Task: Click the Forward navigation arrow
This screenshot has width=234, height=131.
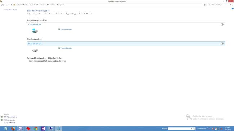Action: pos(6,5)
